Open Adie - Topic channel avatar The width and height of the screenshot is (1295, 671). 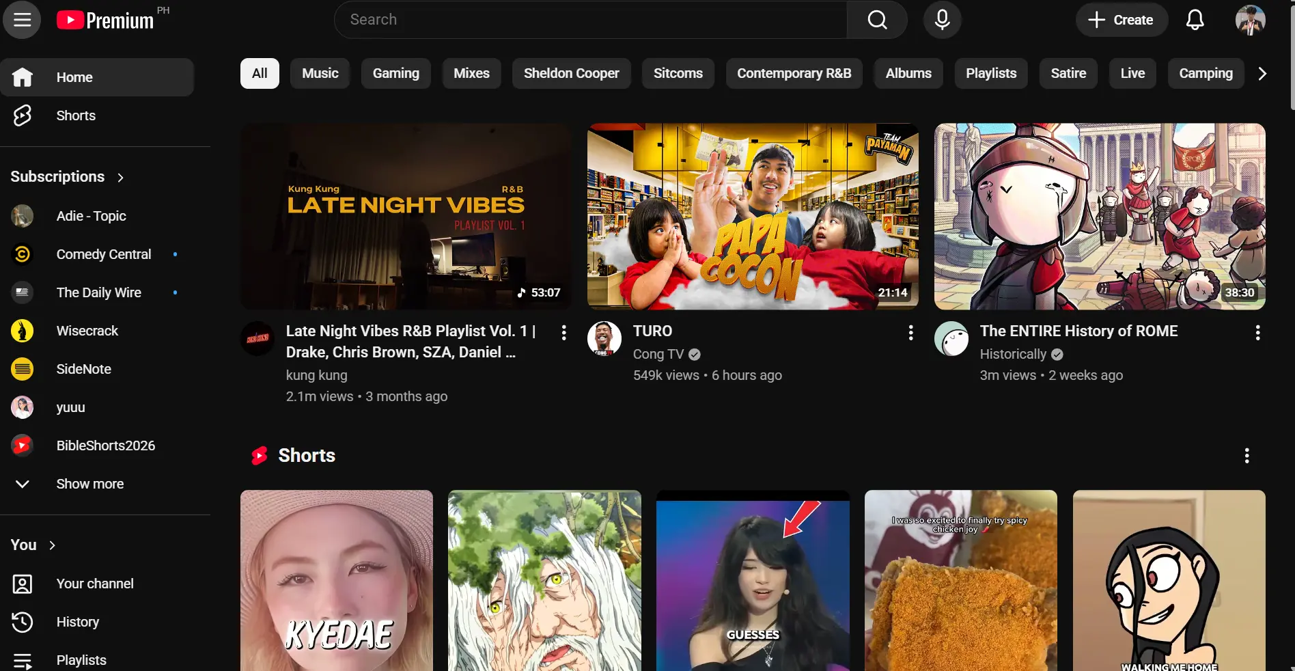[23, 216]
